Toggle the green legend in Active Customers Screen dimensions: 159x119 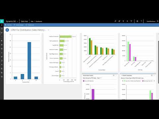coord(132,81)
